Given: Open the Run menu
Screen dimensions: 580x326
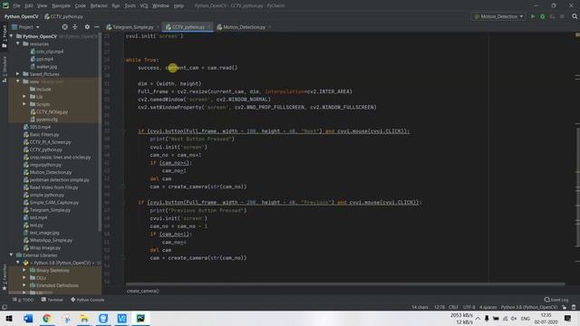Looking at the screenshot, I should point(116,6).
